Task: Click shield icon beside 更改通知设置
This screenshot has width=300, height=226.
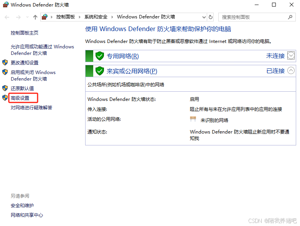Action: [5, 63]
